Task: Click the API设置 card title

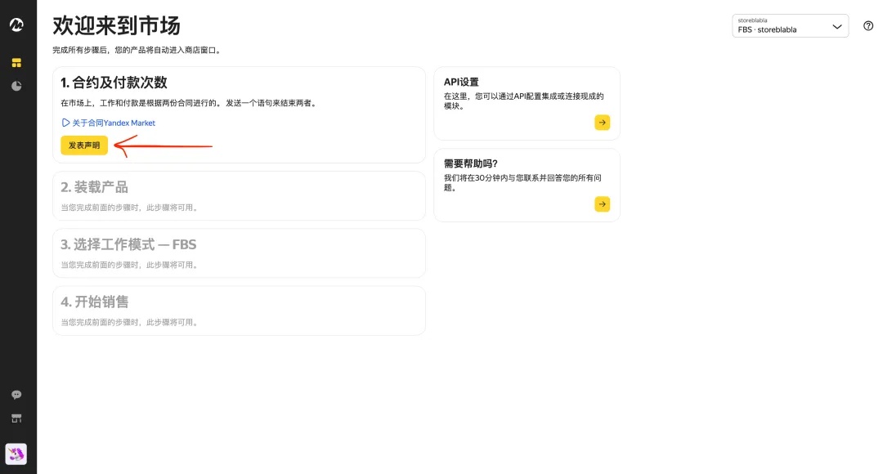Action: tap(461, 83)
